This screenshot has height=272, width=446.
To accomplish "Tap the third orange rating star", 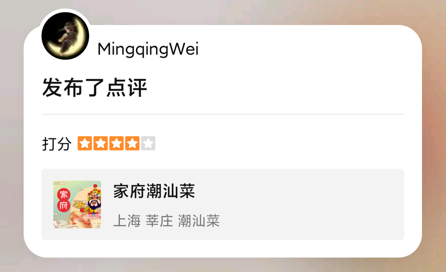I will click(x=116, y=143).
